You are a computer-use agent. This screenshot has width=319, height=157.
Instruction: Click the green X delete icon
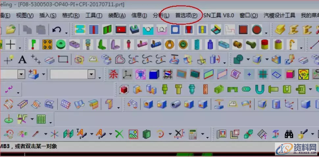coord(119,134)
